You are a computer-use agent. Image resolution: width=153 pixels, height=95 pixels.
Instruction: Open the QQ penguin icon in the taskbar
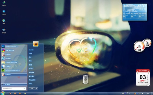click(x=10, y=93)
